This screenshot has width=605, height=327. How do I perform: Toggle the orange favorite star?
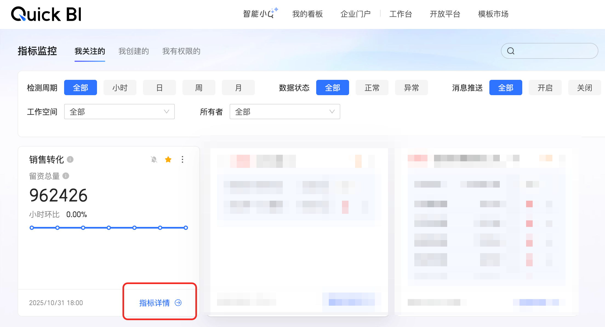pos(168,159)
